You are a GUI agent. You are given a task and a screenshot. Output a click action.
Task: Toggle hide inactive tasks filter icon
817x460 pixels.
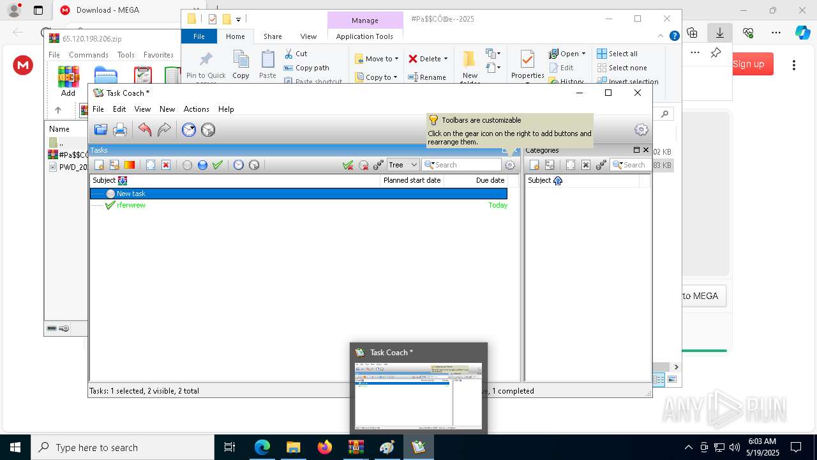(x=363, y=165)
